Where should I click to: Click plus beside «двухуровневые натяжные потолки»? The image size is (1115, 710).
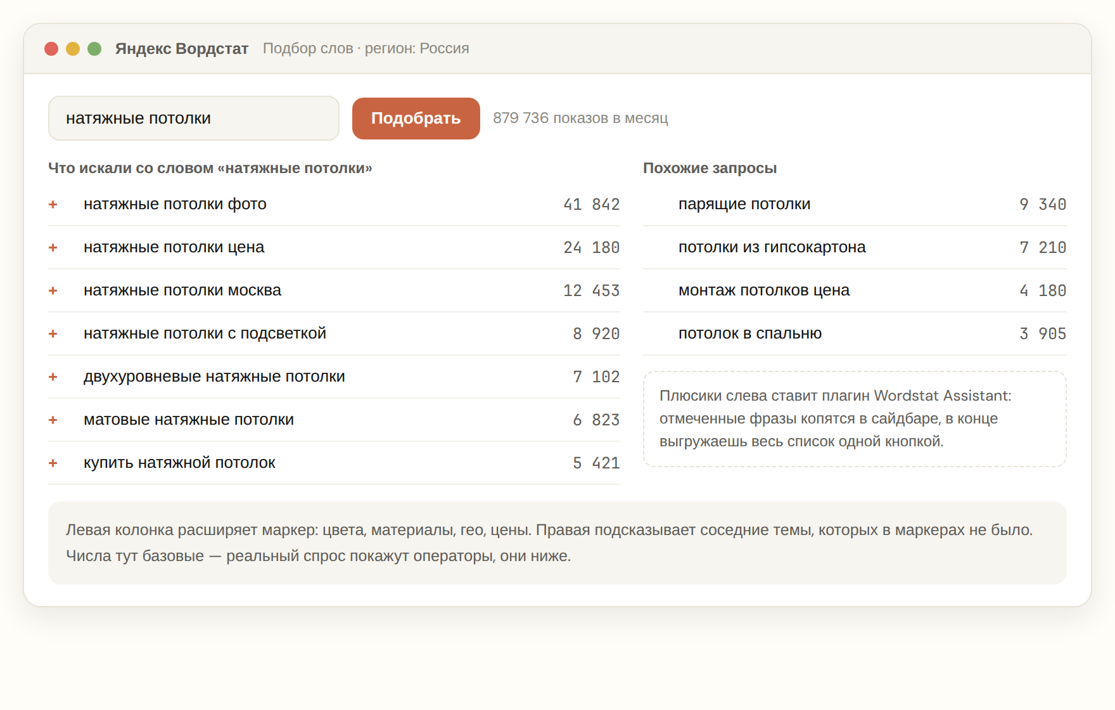pos(53,377)
